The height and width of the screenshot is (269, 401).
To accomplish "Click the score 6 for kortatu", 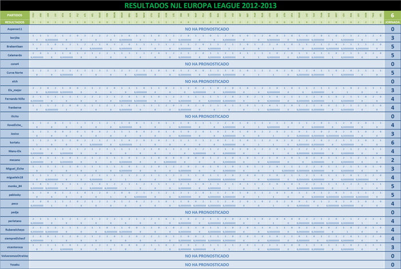I will coord(392,143).
